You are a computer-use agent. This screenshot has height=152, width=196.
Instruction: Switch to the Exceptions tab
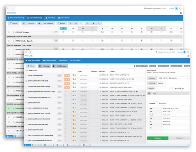[162, 103]
